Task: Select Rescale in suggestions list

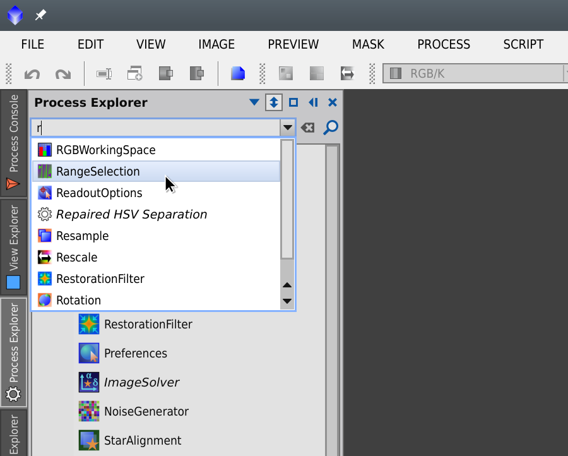Action: 156,257
